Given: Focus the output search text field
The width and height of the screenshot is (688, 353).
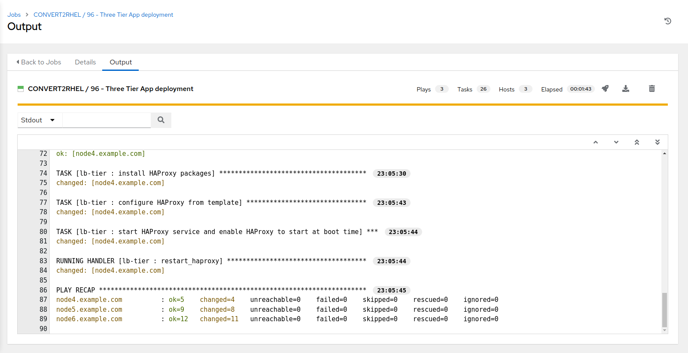Looking at the screenshot, I should (x=107, y=120).
